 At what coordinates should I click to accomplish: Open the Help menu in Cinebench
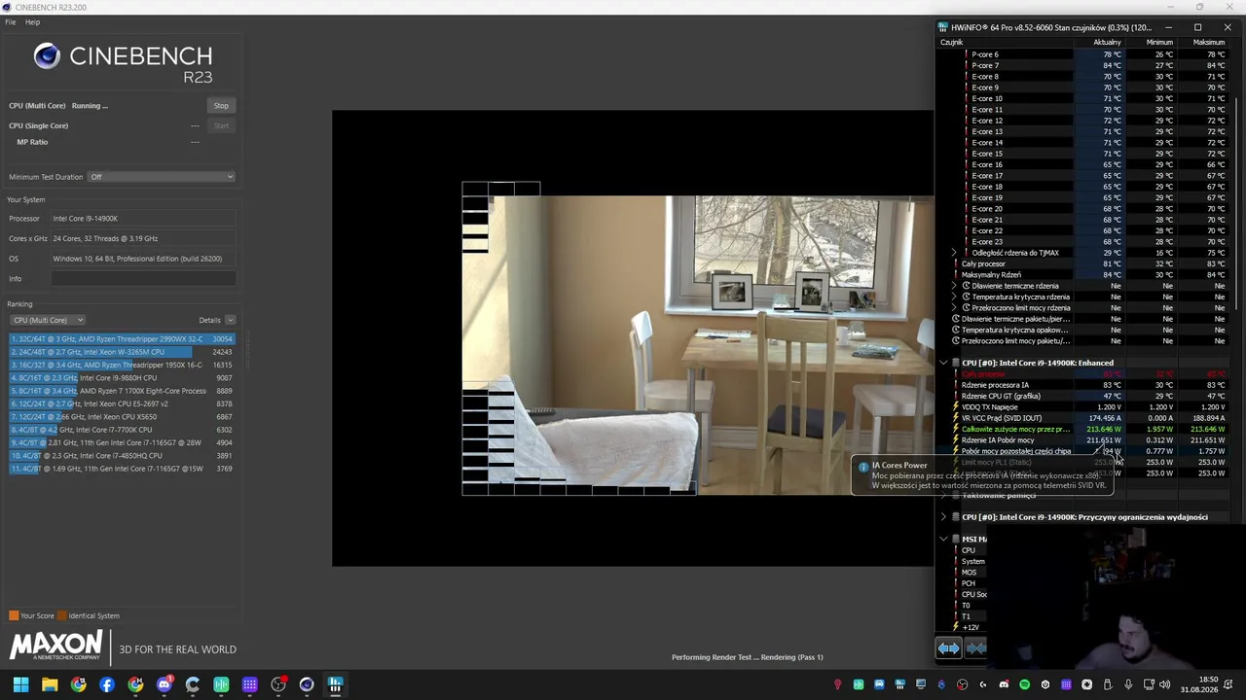(x=32, y=21)
